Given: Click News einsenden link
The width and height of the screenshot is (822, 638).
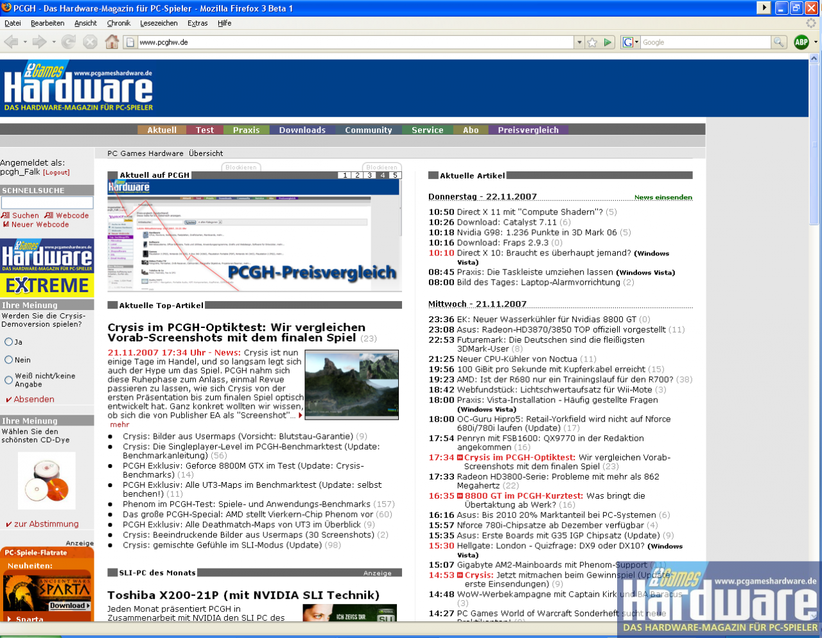Looking at the screenshot, I should [x=663, y=197].
